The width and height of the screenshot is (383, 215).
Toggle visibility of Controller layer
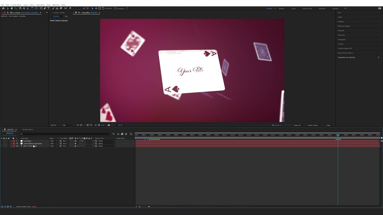[x=2, y=141]
